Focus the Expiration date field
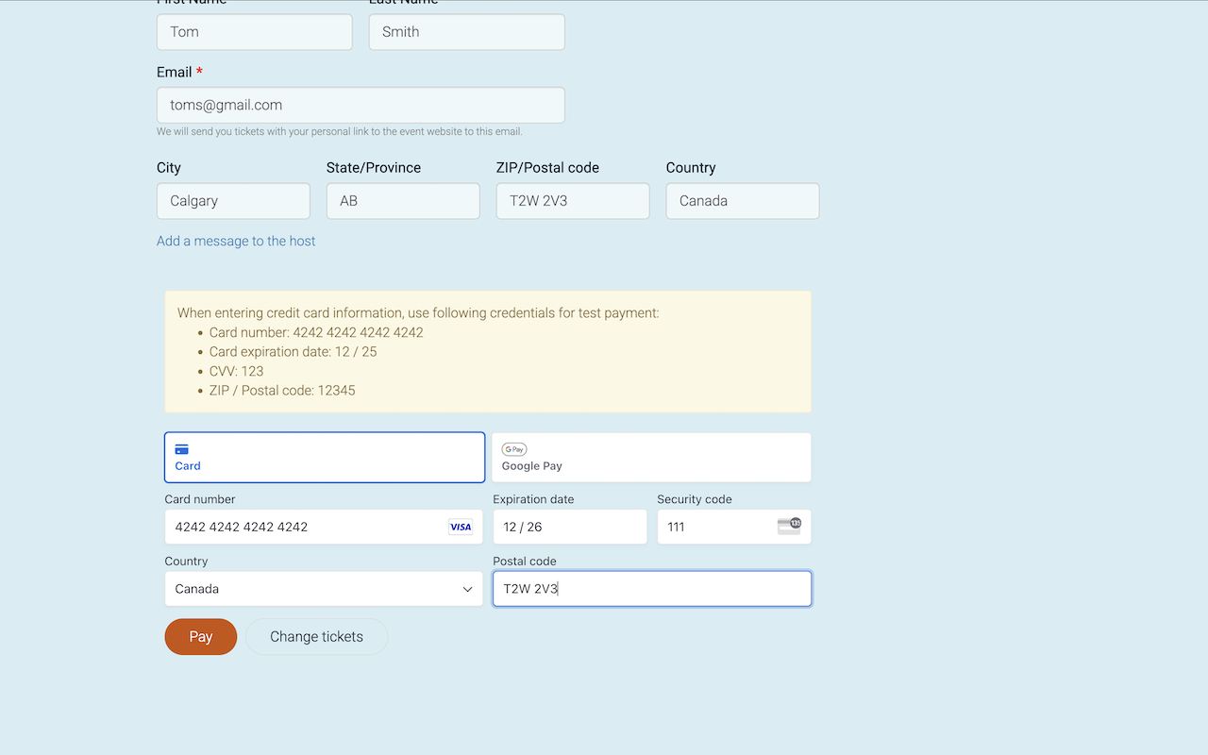The height and width of the screenshot is (755, 1208). pyautogui.click(x=569, y=528)
